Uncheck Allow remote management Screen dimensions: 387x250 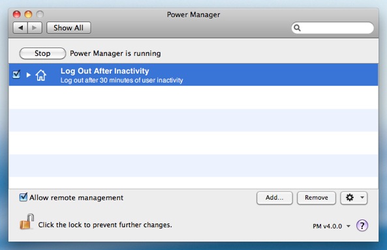tap(23, 197)
